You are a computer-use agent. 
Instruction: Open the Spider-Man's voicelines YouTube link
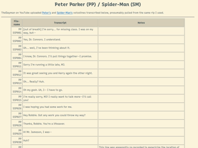65,13
